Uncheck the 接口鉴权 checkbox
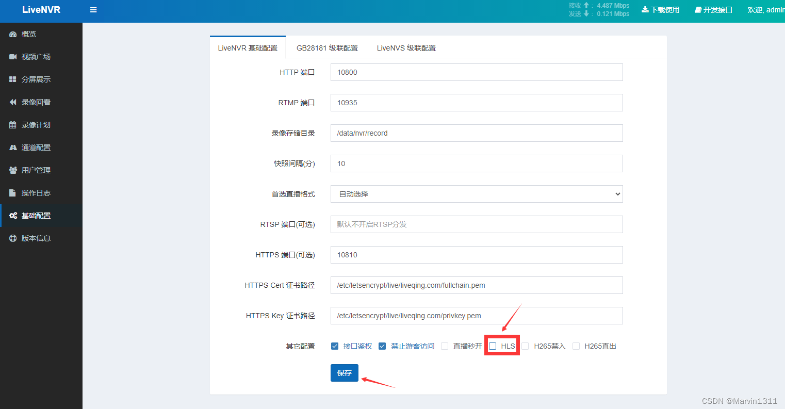Viewport: 785px width, 409px height. pyautogui.click(x=335, y=346)
